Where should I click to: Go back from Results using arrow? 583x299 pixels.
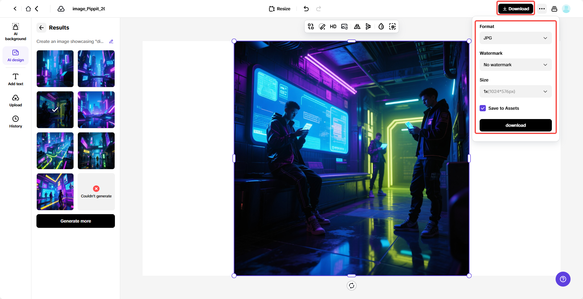(41, 28)
